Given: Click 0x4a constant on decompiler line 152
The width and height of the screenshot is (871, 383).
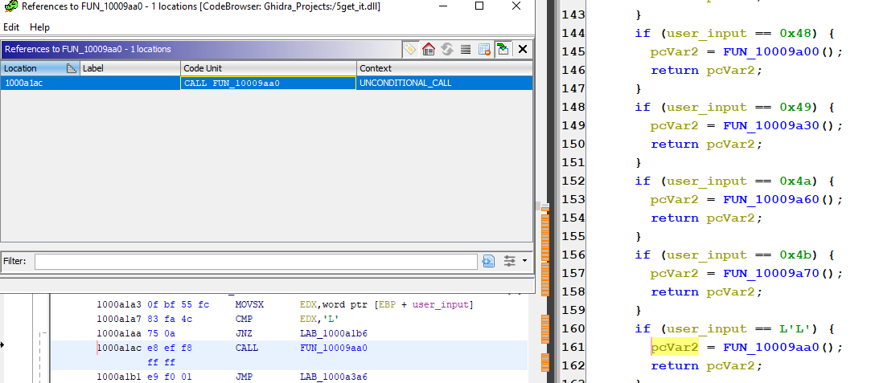Looking at the screenshot, I should [795, 181].
